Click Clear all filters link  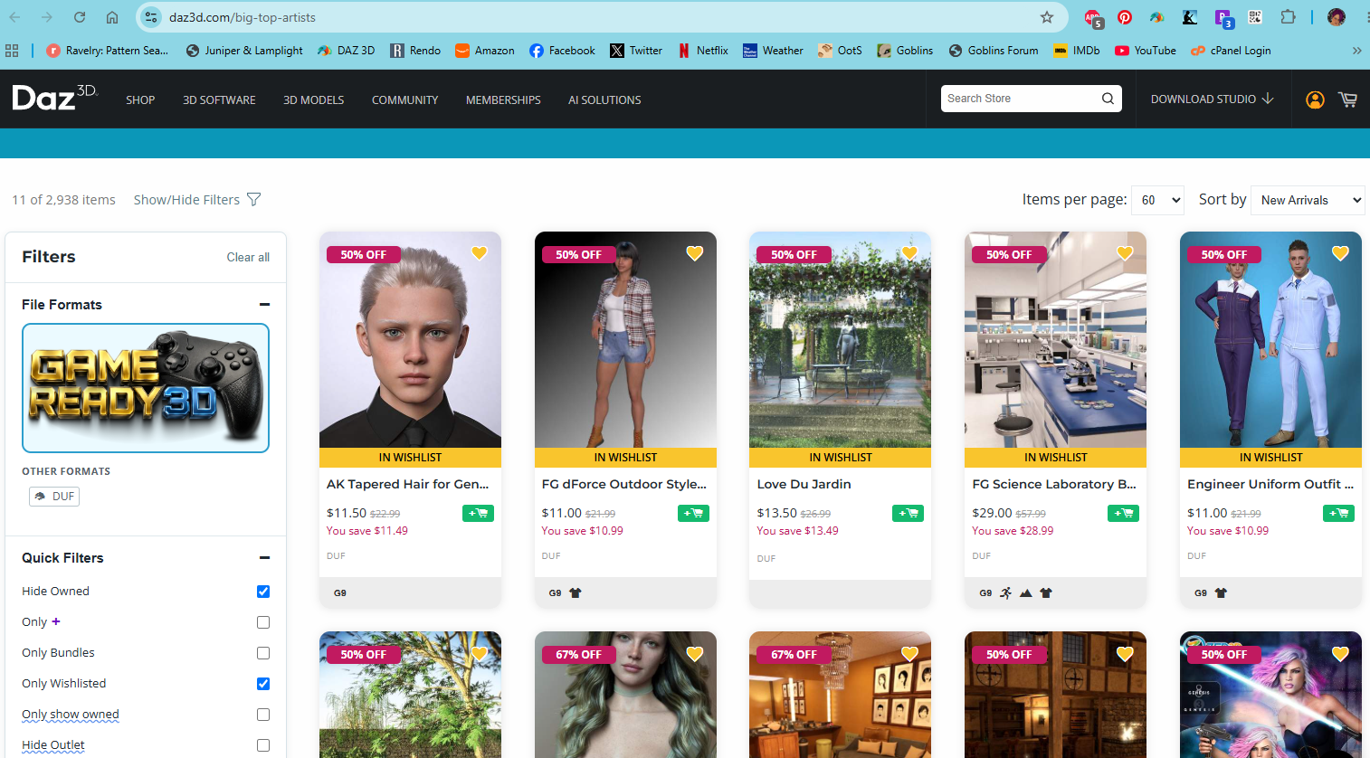248,257
